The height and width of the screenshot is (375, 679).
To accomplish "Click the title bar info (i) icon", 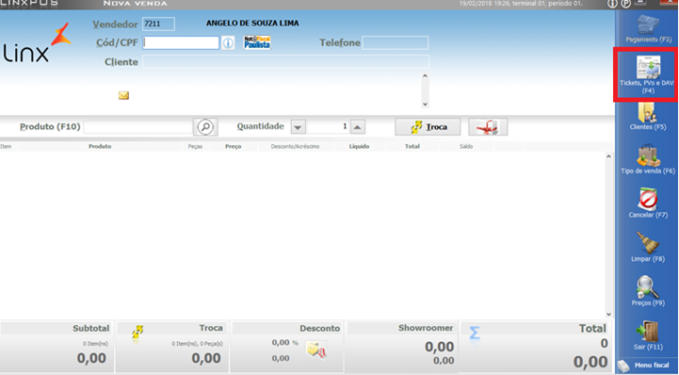I will pos(612,4).
